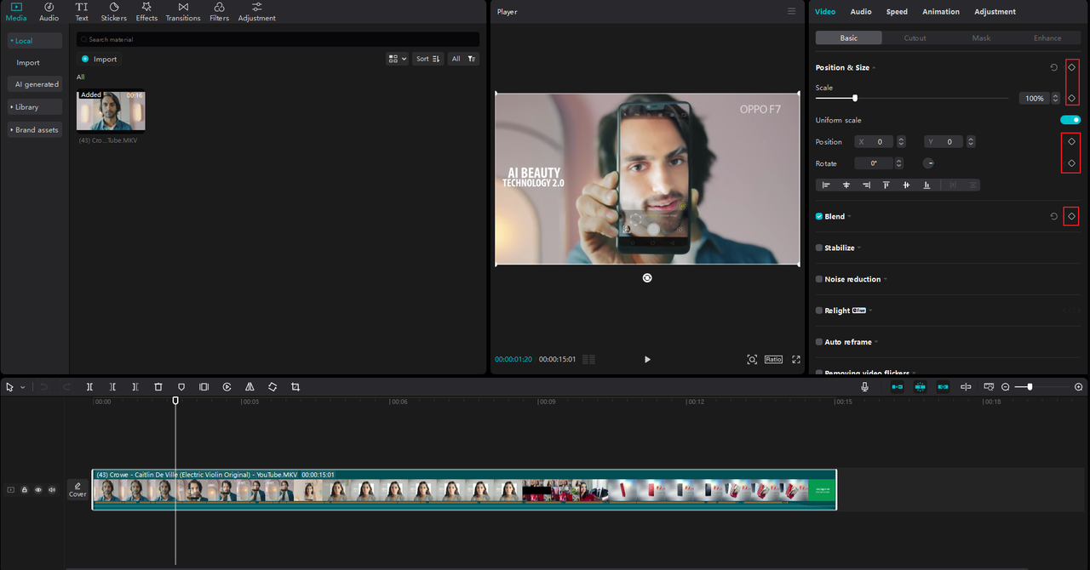This screenshot has height=570, width=1090.
Task: Select the Enhance sub-tab
Action: click(1047, 37)
